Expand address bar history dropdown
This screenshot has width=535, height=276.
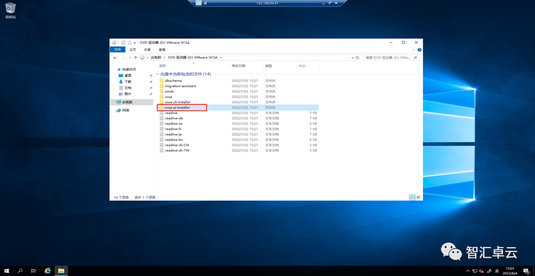[x=353, y=57]
